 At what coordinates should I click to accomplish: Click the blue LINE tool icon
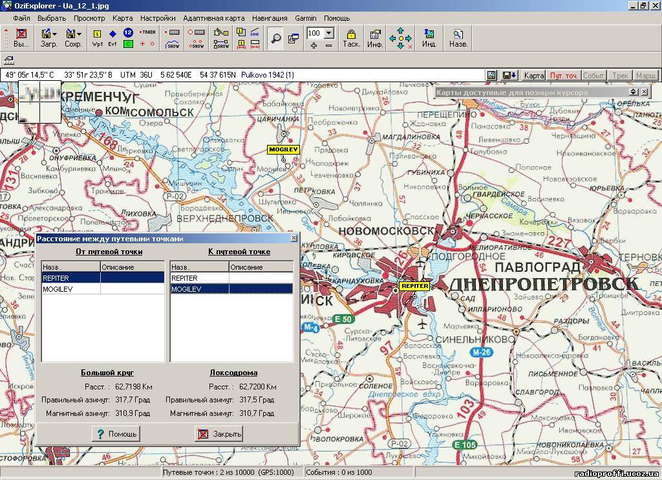tap(255, 32)
